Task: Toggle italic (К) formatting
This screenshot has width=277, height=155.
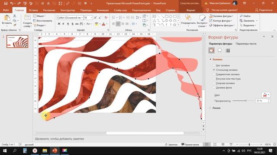Action: pos(64,24)
